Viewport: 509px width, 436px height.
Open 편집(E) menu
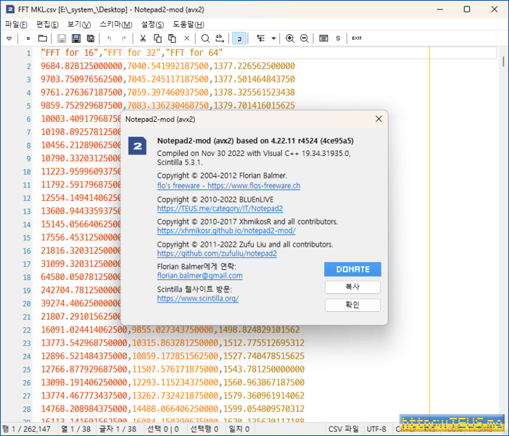pyautogui.click(x=47, y=25)
